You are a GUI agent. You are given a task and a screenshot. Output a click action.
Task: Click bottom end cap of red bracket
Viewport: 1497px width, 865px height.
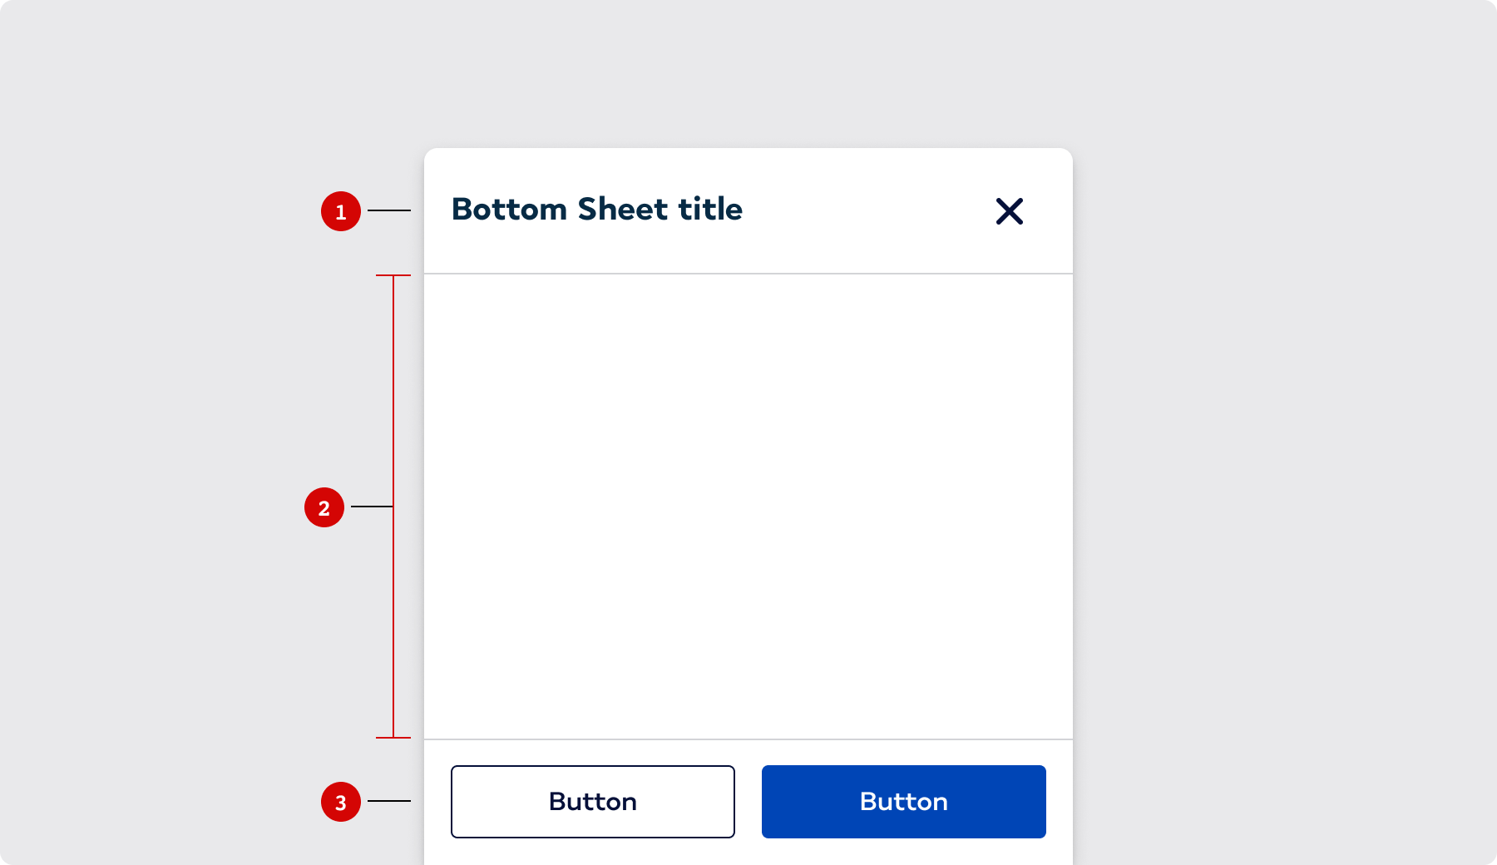pyautogui.click(x=393, y=737)
